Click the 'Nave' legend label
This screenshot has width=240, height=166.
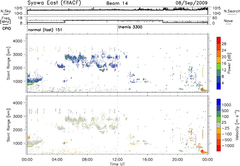[228, 21]
